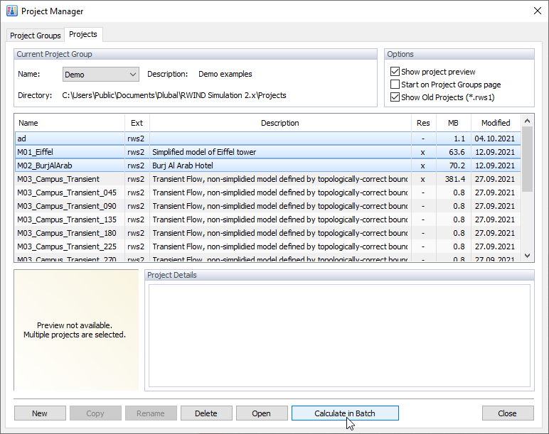
Task: Select the project row named ad
Action: [268, 139]
